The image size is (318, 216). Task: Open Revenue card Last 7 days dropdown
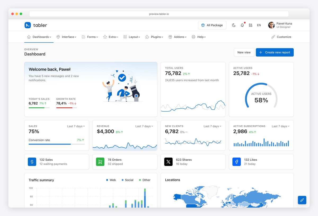[144, 126]
